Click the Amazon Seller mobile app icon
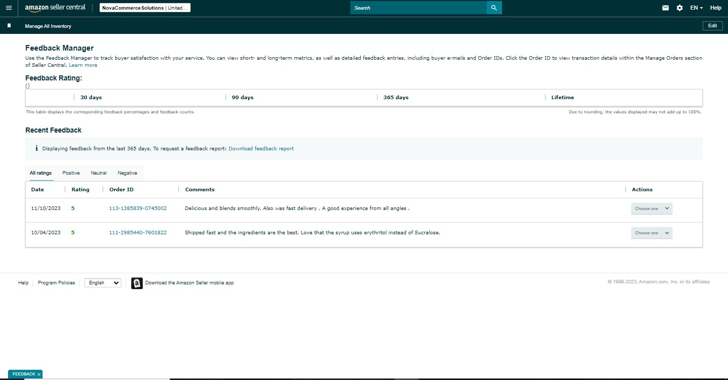728x380 pixels. 136,283
